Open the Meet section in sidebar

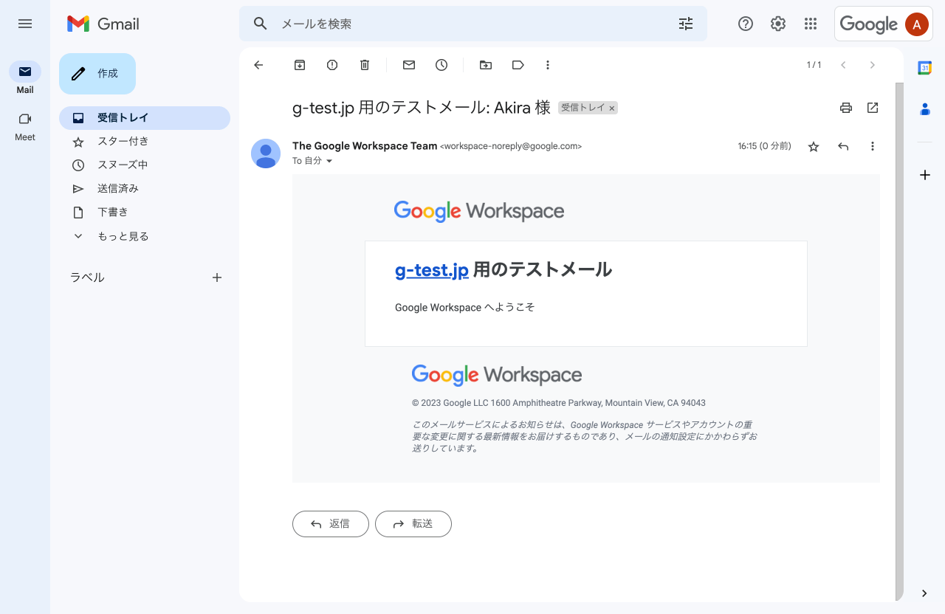25,125
